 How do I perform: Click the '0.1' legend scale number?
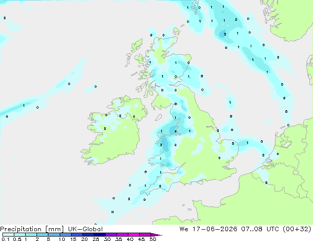pos(5,239)
